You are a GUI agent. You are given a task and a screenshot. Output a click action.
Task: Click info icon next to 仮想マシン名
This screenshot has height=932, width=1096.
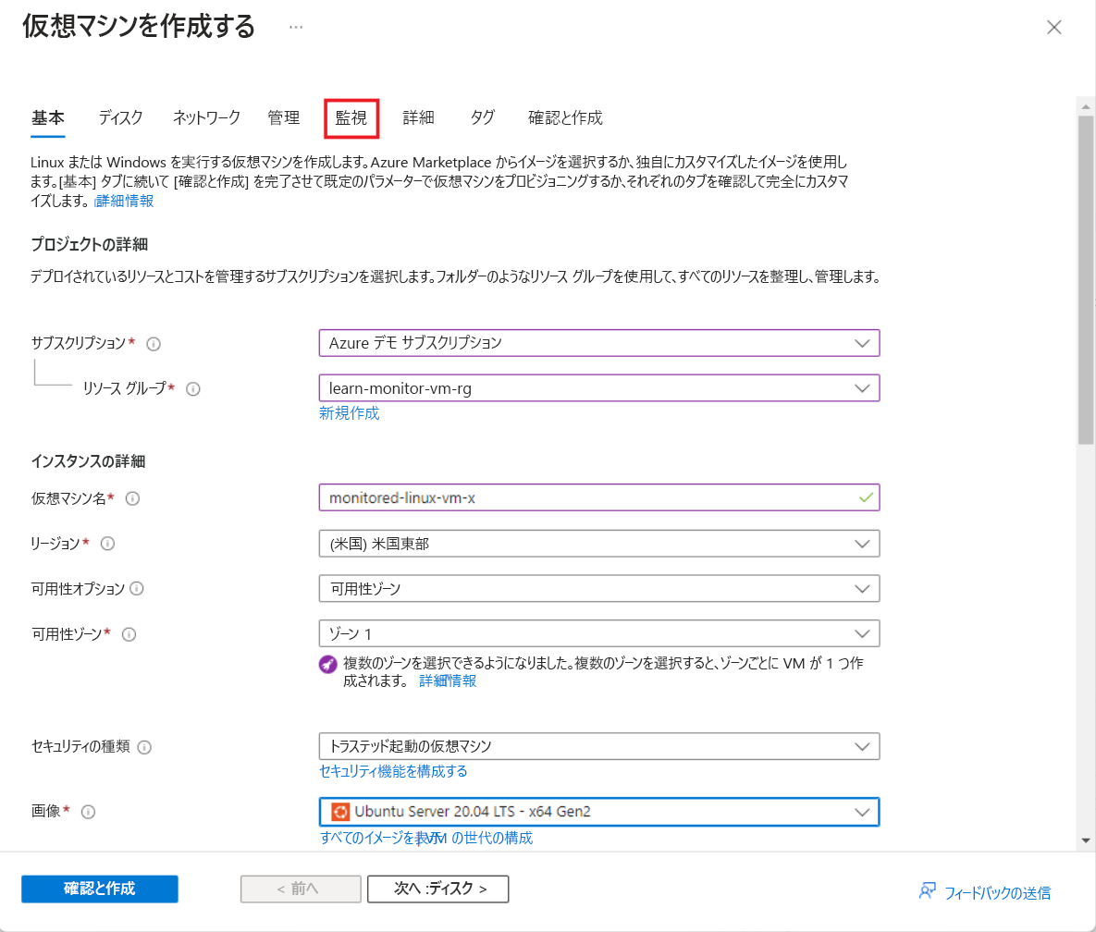point(132,498)
